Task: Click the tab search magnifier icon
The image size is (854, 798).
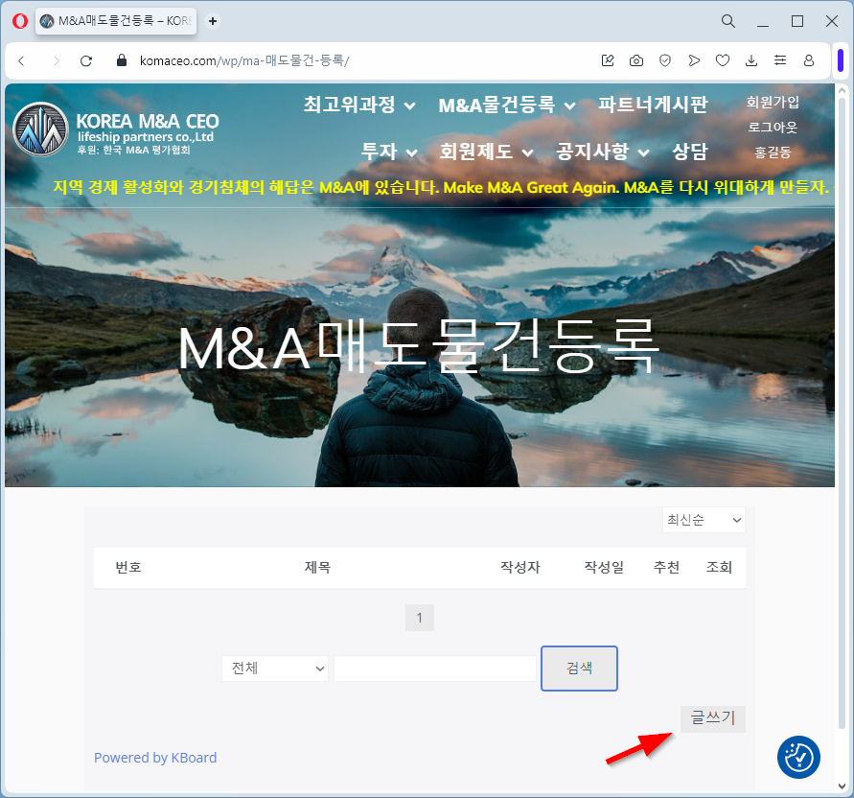Action: click(x=728, y=21)
